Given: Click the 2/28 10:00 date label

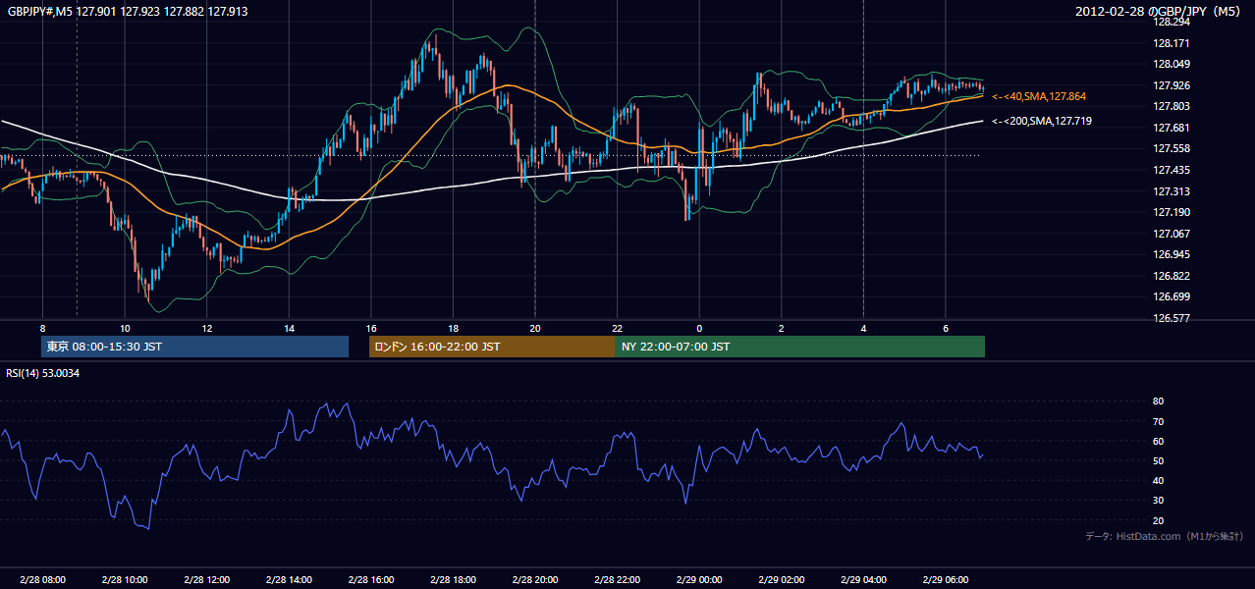Looking at the screenshot, I should click(x=125, y=580).
